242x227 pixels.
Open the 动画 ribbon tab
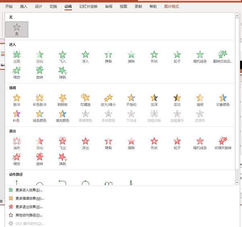tap(68, 6)
